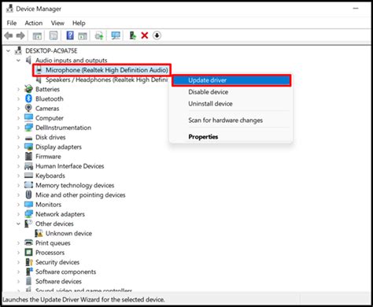This screenshot has height=307, width=373.
Task: Select Microphone (Realtek High Definition Audio)
Action: pyautogui.click(x=107, y=70)
